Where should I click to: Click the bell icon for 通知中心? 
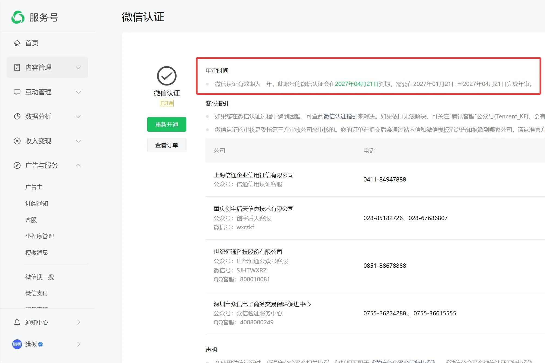click(17, 322)
